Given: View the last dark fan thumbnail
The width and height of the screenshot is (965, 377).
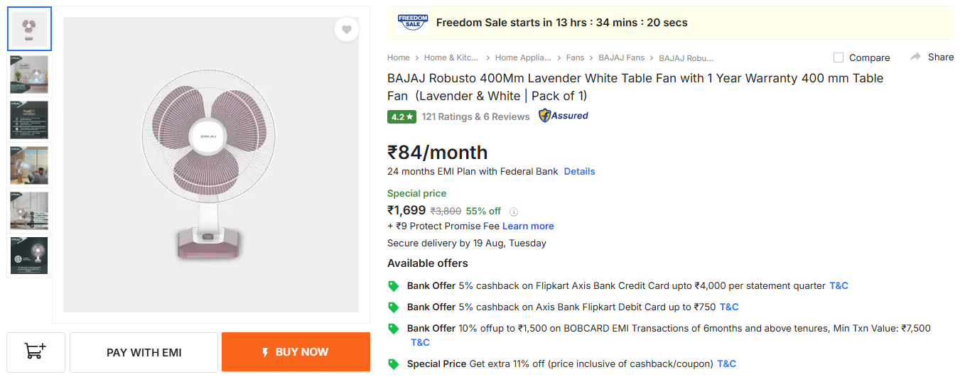Looking at the screenshot, I should point(29,256).
